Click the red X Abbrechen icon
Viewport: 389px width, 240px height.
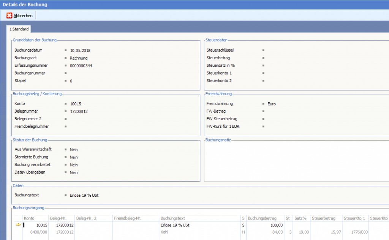point(9,16)
